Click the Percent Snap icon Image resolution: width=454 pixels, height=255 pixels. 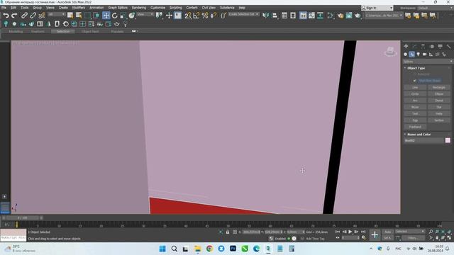coord(205,16)
